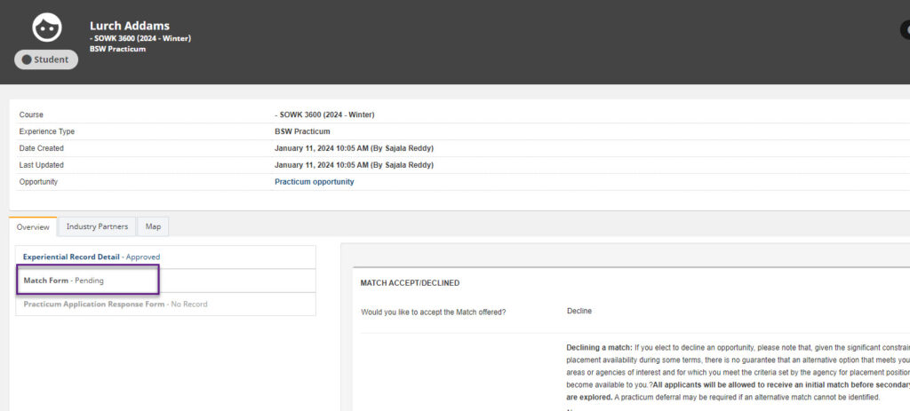910x411 pixels.
Task: Open the Practicum opportunity link
Action: pos(314,182)
